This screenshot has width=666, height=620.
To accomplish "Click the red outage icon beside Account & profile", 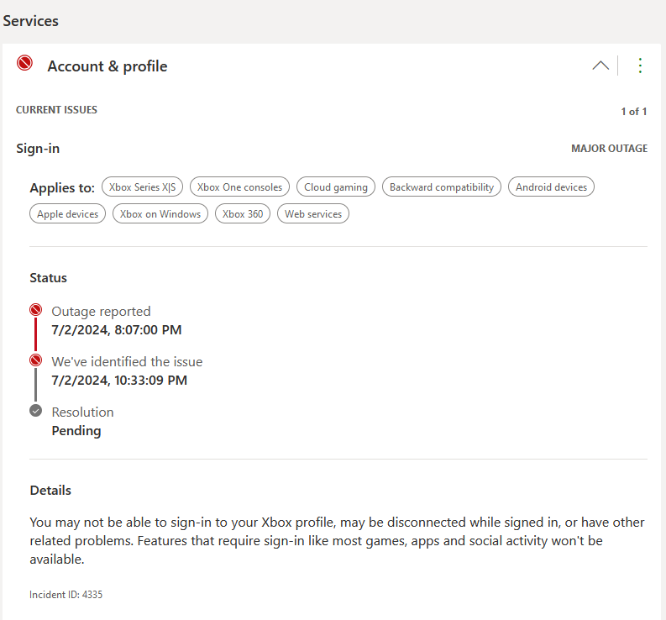I will 24,63.
